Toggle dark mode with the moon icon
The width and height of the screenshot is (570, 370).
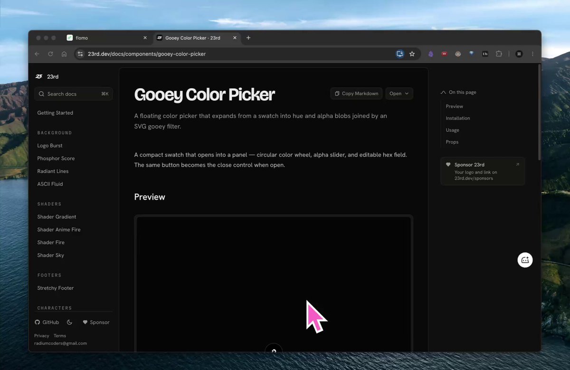point(70,322)
